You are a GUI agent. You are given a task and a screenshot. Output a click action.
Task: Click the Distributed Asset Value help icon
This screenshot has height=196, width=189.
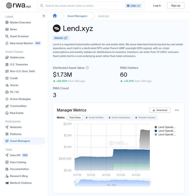[x=87, y=68]
